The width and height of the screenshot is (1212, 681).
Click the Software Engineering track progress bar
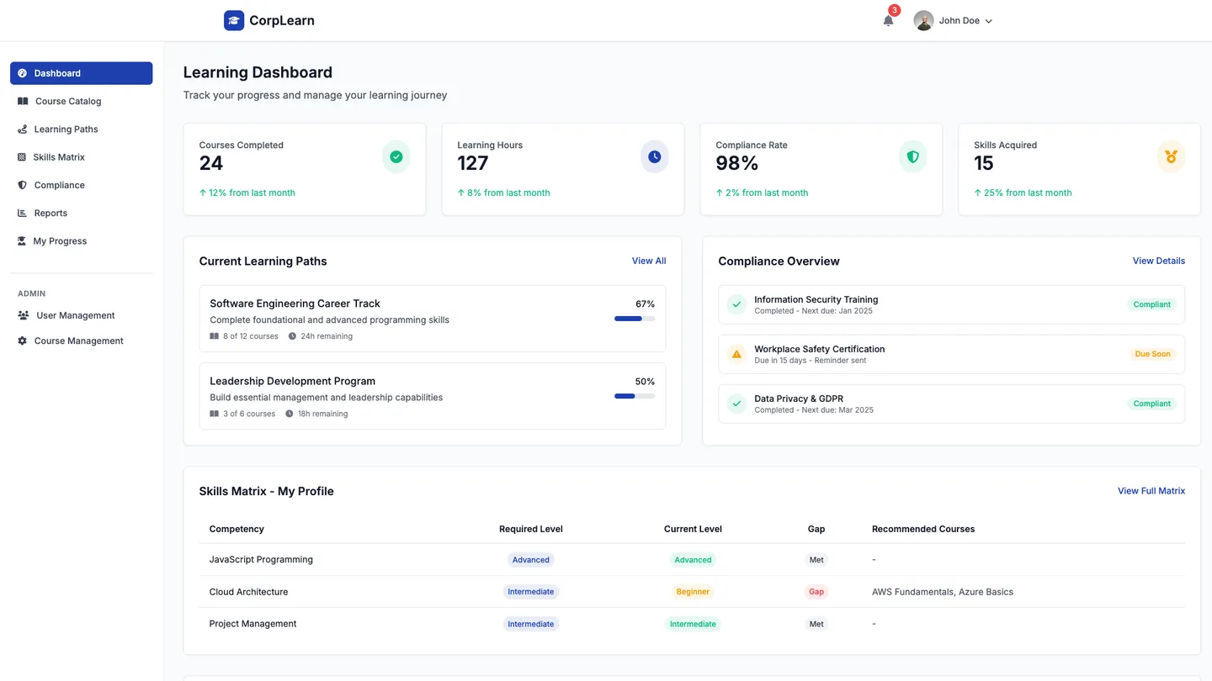coord(635,319)
